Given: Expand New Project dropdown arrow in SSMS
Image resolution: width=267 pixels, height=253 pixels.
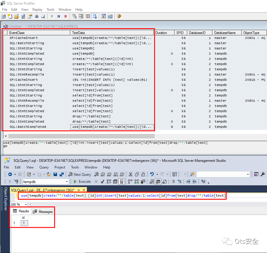Looking at the screenshot, I should click(34, 174).
